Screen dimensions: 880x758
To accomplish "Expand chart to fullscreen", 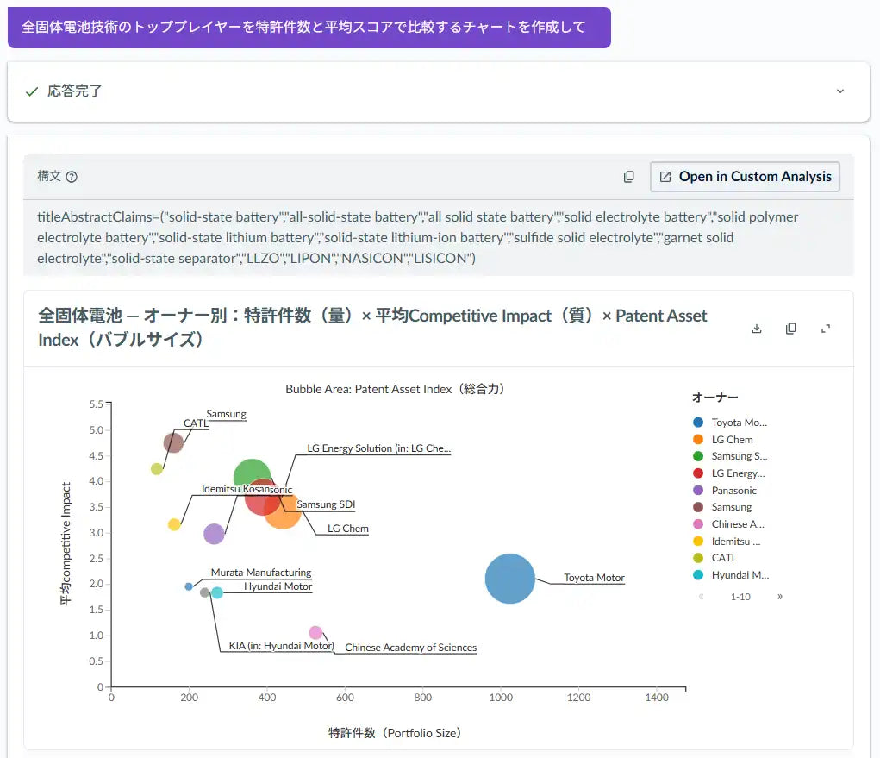I will 825,329.
